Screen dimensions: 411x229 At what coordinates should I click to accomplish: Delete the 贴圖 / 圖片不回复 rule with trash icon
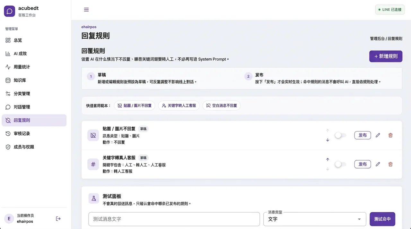tap(390, 135)
